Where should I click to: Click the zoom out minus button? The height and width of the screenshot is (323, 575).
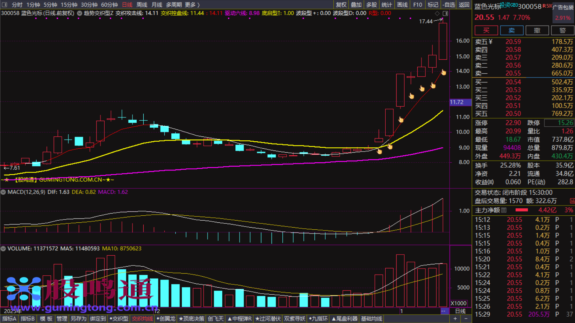(x=466, y=318)
